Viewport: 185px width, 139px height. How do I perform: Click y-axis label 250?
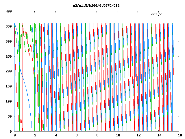9,56
